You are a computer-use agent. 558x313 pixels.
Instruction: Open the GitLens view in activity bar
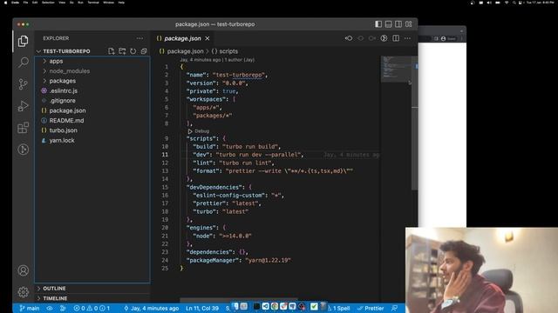point(24,150)
